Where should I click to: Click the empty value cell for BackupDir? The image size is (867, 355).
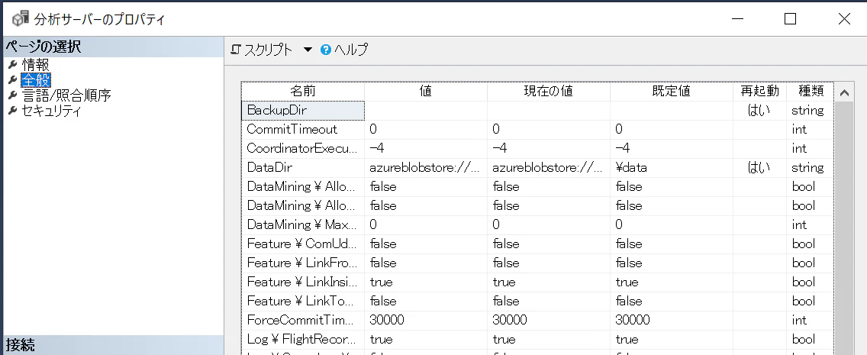(x=426, y=111)
